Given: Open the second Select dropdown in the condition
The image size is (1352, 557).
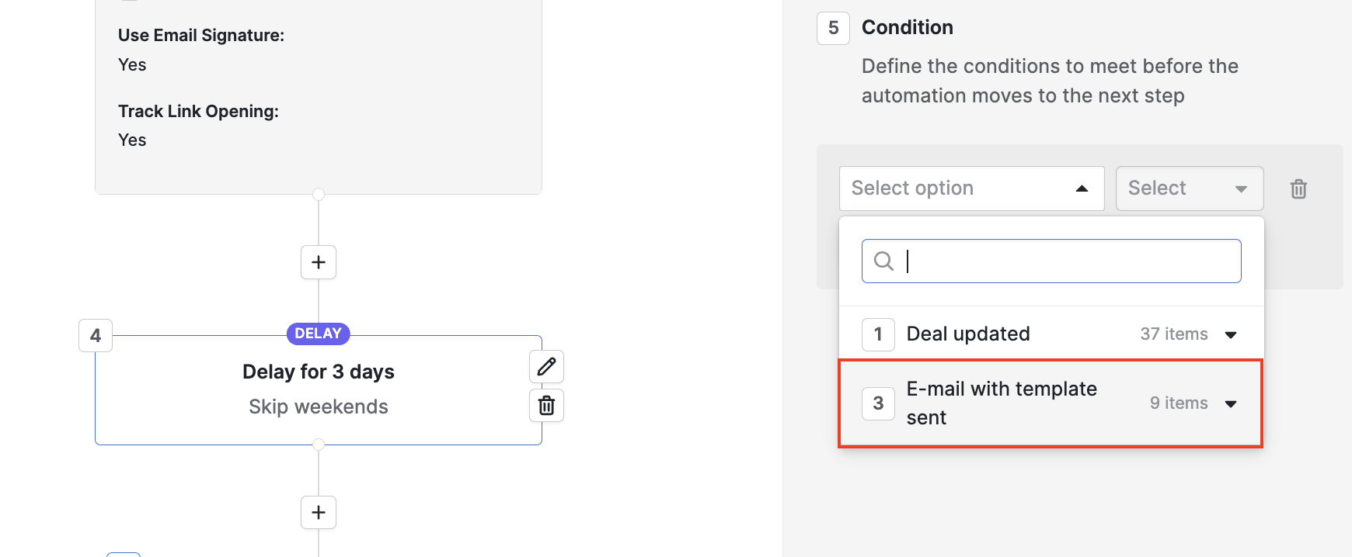Looking at the screenshot, I should pos(1189,188).
